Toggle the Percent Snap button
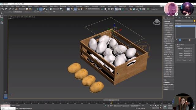The width and height of the screenshot is (196, 110). 79,9
